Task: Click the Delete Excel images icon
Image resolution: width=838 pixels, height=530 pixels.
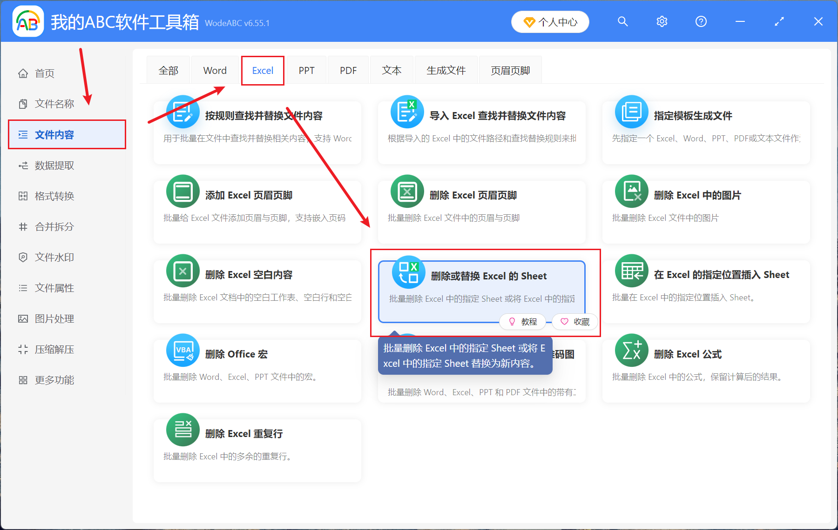Action: pos(631,191)
